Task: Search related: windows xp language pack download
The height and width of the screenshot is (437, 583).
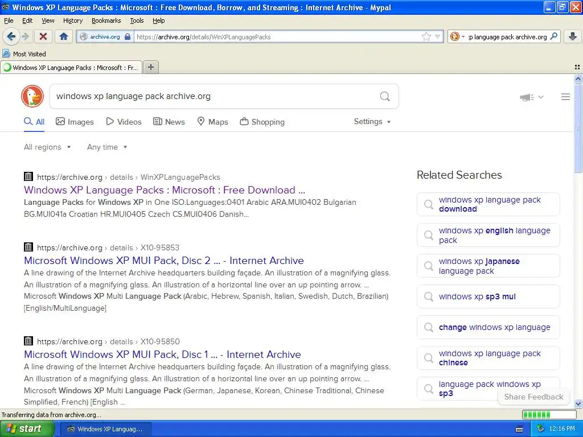Action: [488, 204]
